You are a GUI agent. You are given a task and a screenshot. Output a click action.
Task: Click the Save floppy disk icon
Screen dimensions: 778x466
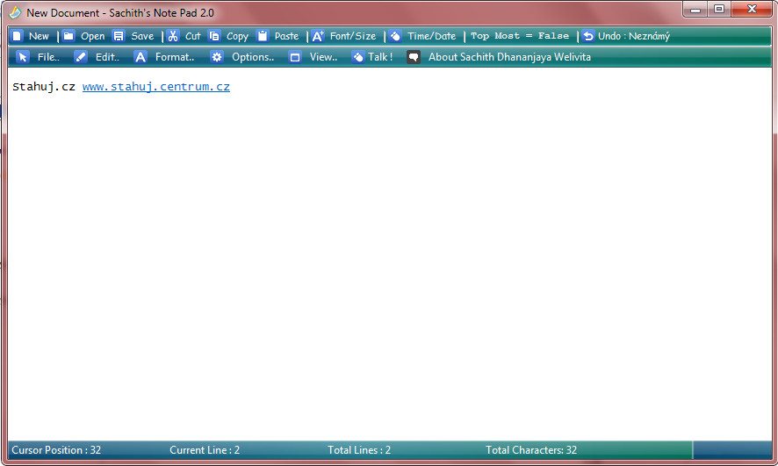pos(119,36)
